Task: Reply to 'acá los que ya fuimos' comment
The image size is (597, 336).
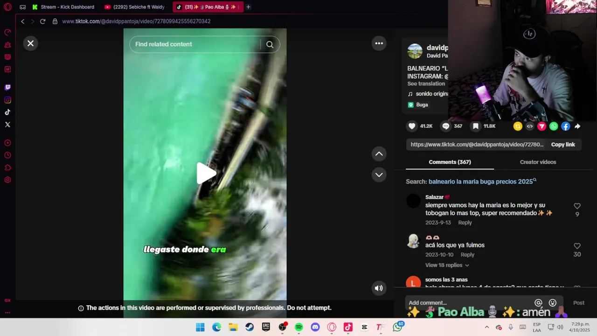Action: point(467,255)
